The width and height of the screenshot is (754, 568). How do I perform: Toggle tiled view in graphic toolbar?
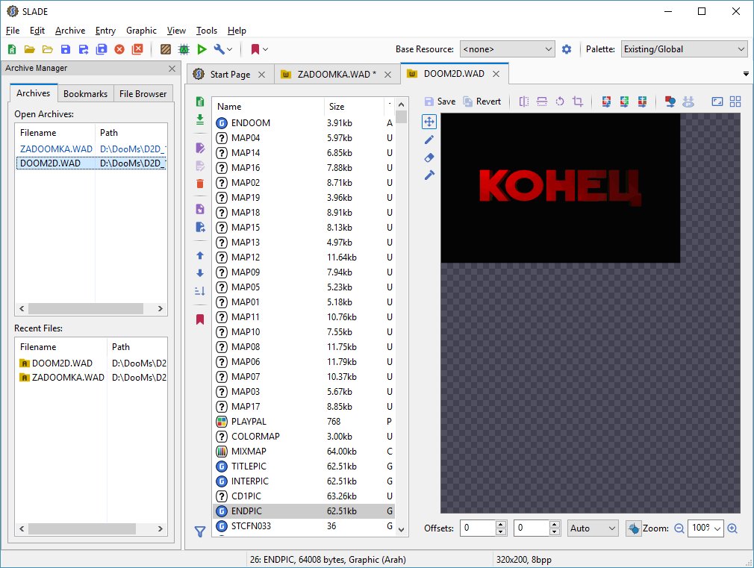(x=735, y=102)
